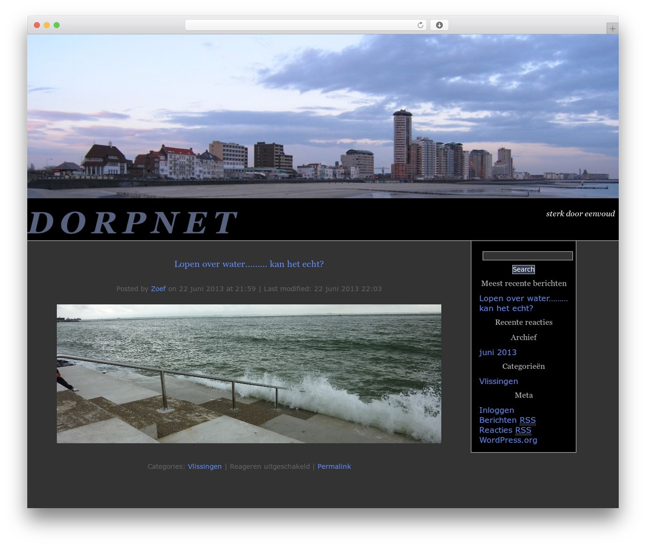Screen dimensions: 646x547
Task: Reload the page with the refresh icon
Action: tap(420, 25)
